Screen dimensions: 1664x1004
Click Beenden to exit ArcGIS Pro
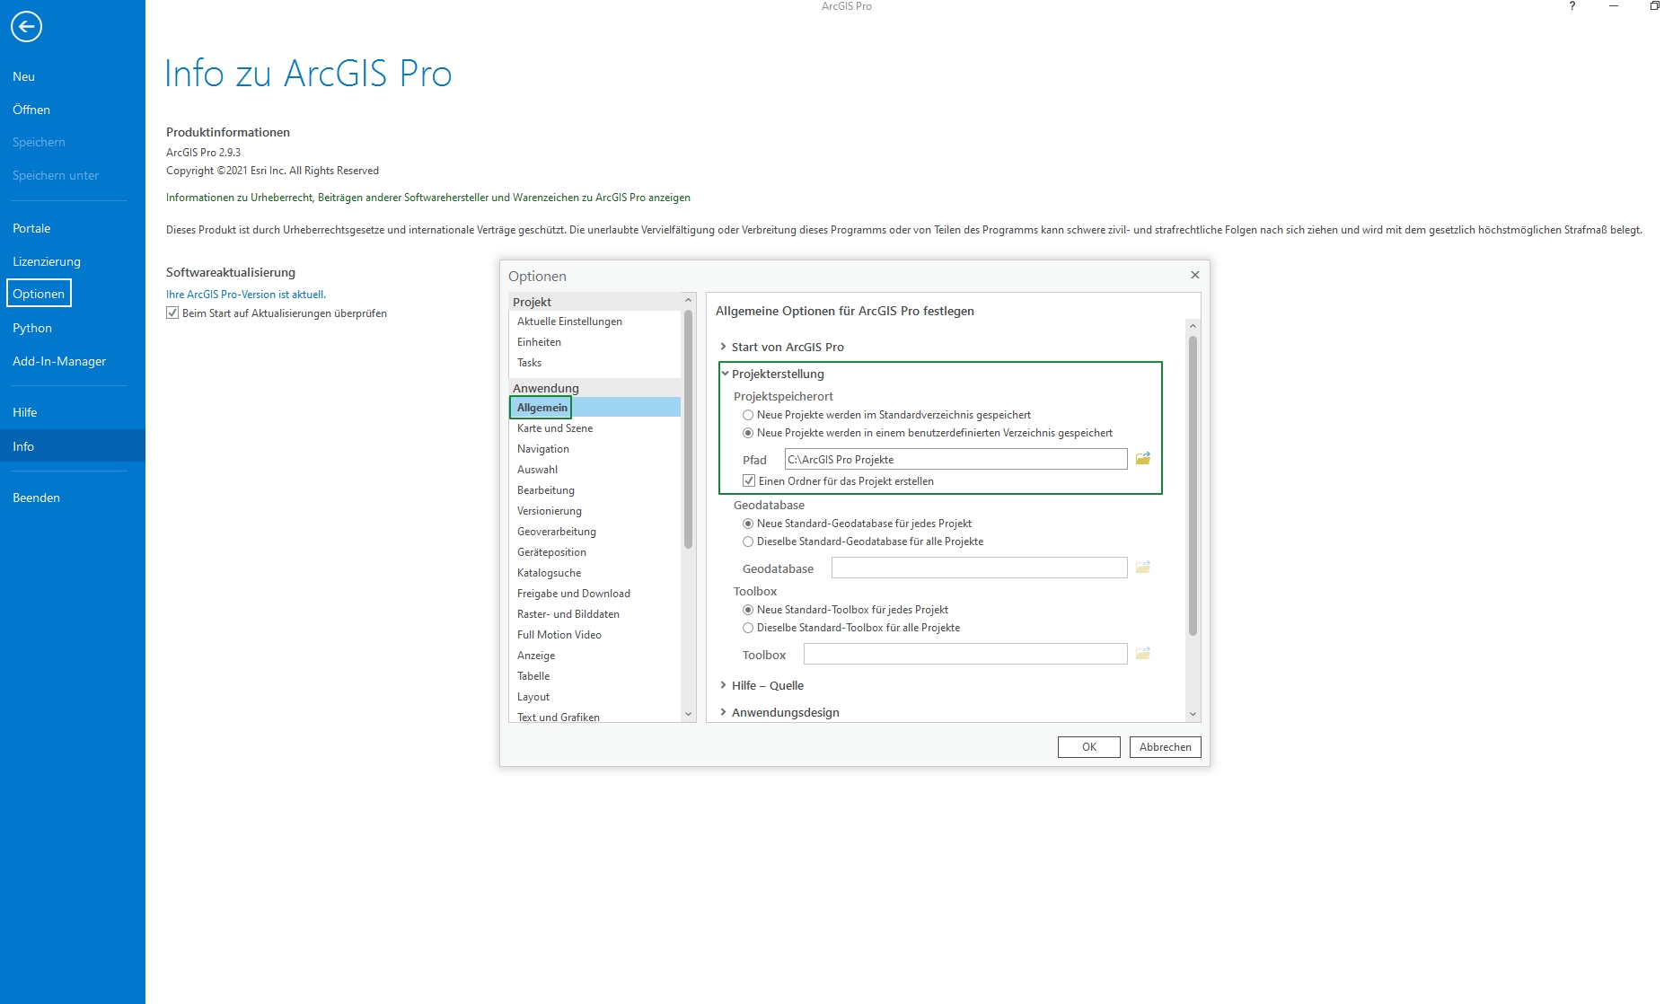[x=36, y=498]
